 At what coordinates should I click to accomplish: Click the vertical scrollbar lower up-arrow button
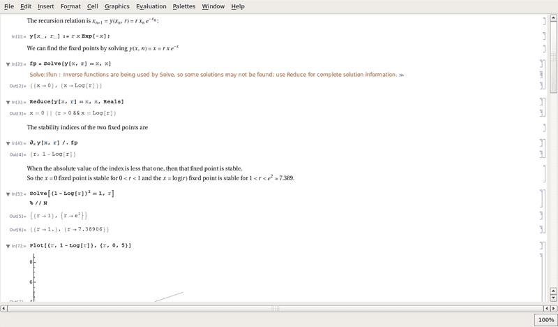point(553,291)
